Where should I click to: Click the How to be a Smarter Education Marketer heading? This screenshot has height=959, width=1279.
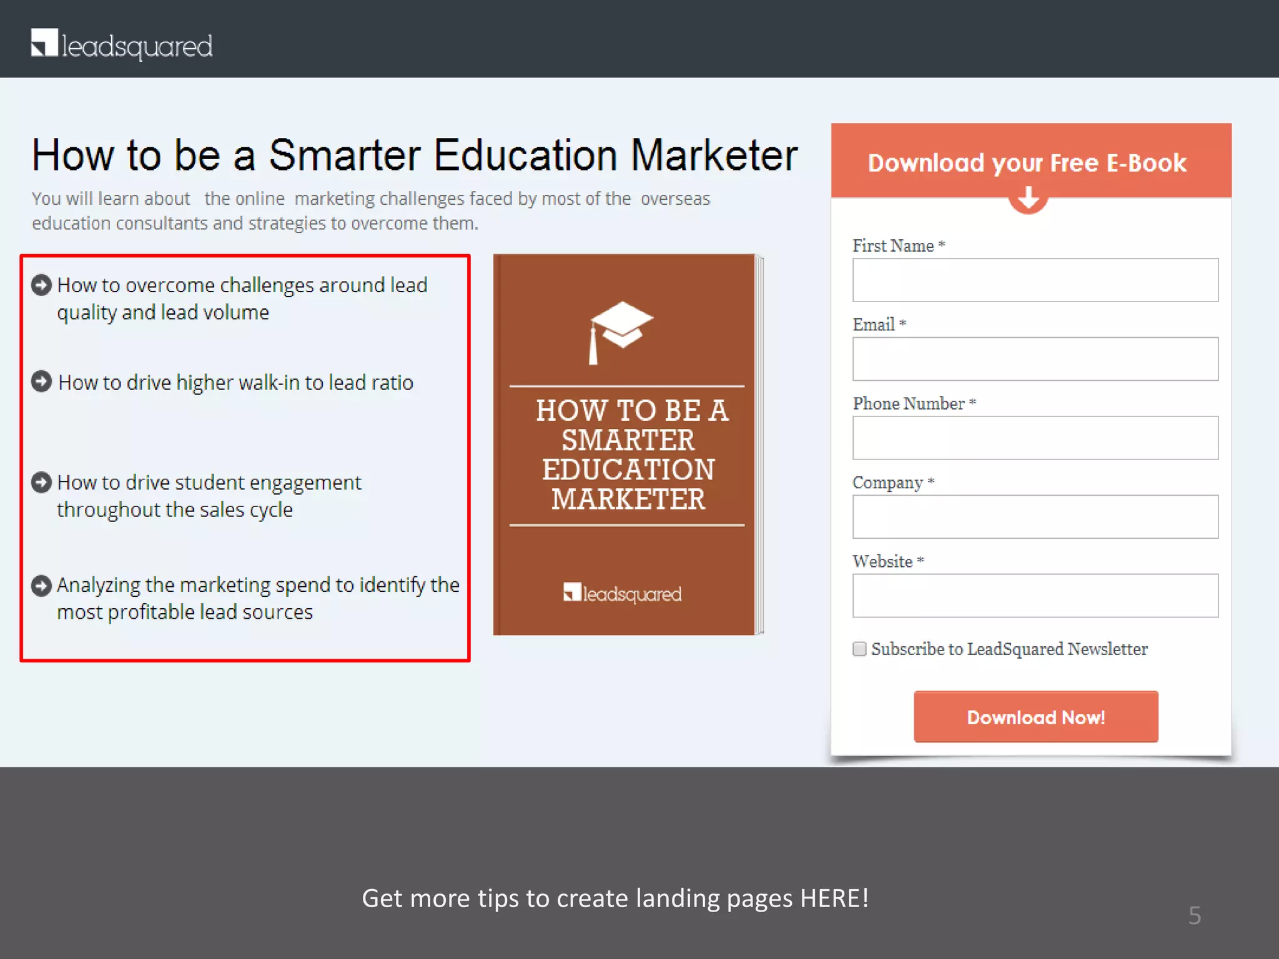pyautogui.click(x=415, y=155)
